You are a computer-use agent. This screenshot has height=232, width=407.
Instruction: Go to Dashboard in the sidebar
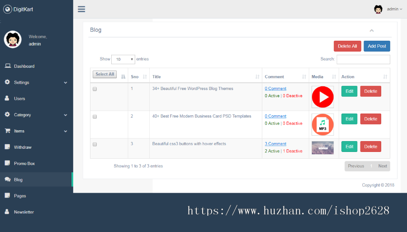tap(24, 66)
